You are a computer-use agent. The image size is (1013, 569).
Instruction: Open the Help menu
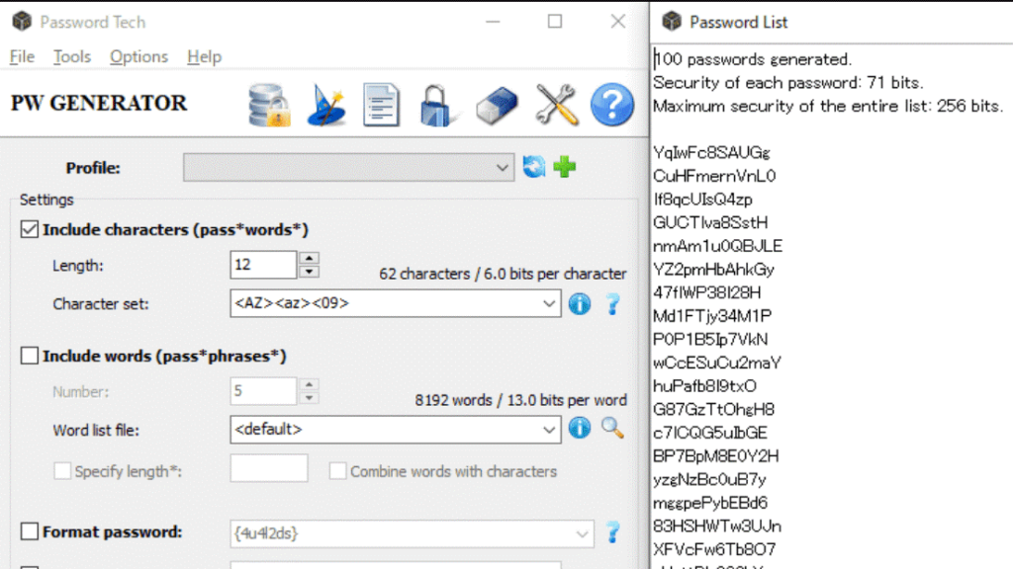[x=204, y=56]
